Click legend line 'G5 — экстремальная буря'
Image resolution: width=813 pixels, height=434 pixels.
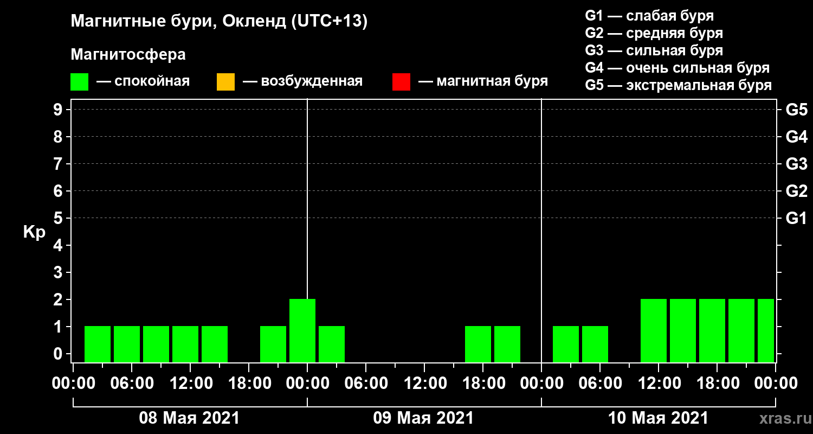679,85
